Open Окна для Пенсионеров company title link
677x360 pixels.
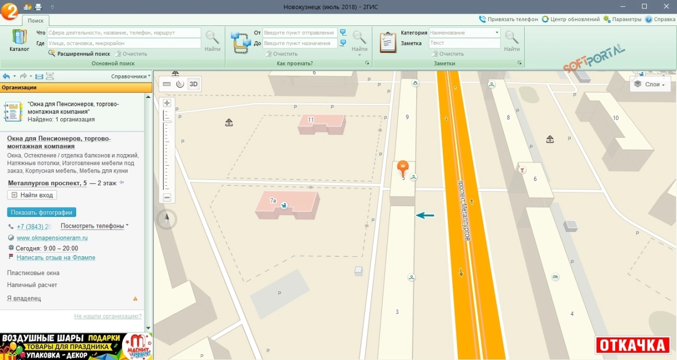point(59,142)
